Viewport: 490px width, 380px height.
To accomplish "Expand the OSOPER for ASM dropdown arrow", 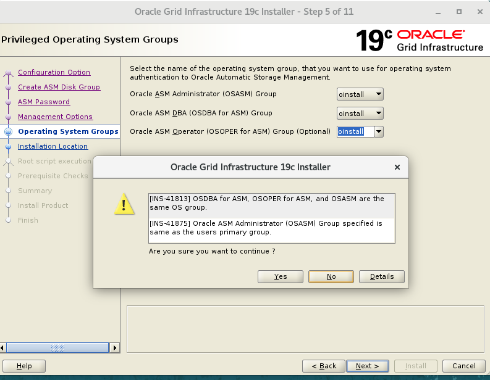I will click(379, 131).
